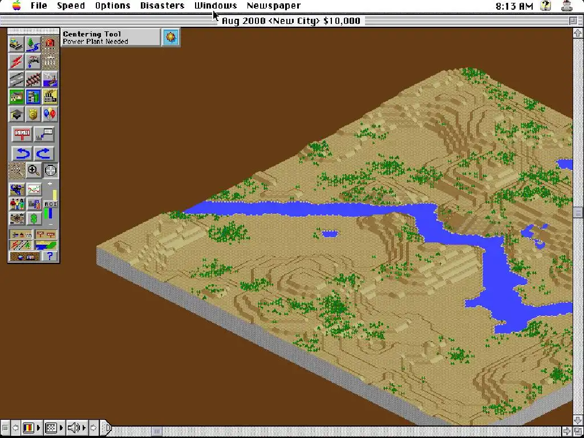This screenshot has width=584, height=438.
Task: Select the Rewards city hall tool
Action: [50, 62]
